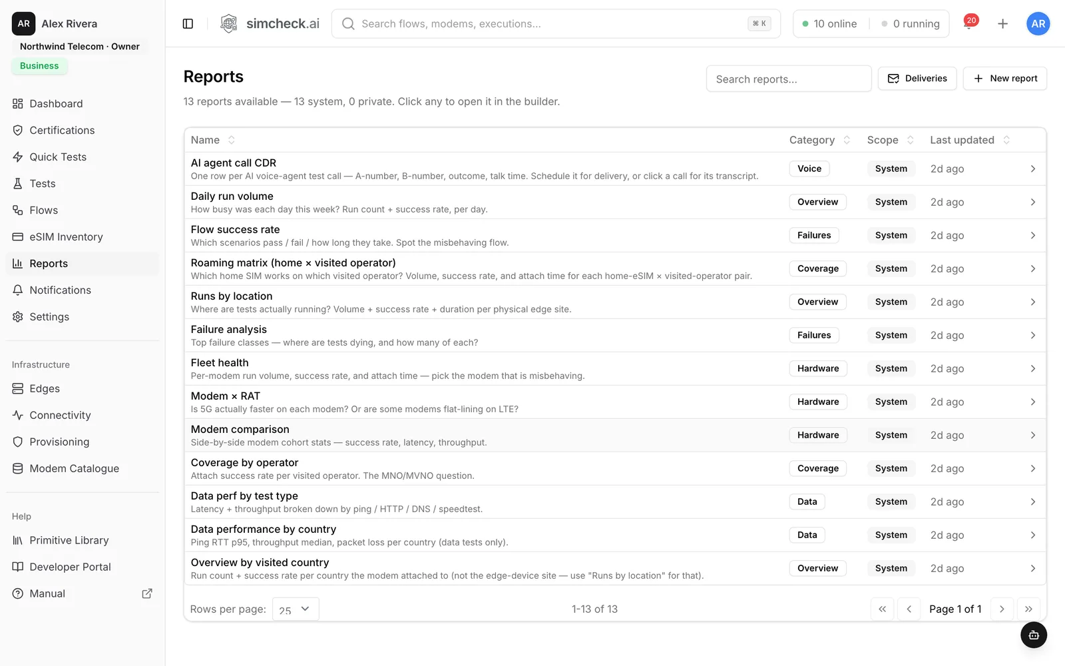Click the Settings gear sidebar icon

click(18, 317)
